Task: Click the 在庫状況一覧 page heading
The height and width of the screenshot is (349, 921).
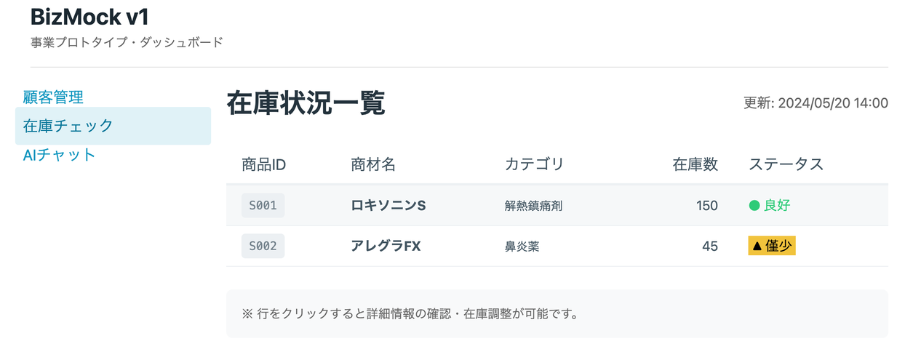Action: (306, 104)
